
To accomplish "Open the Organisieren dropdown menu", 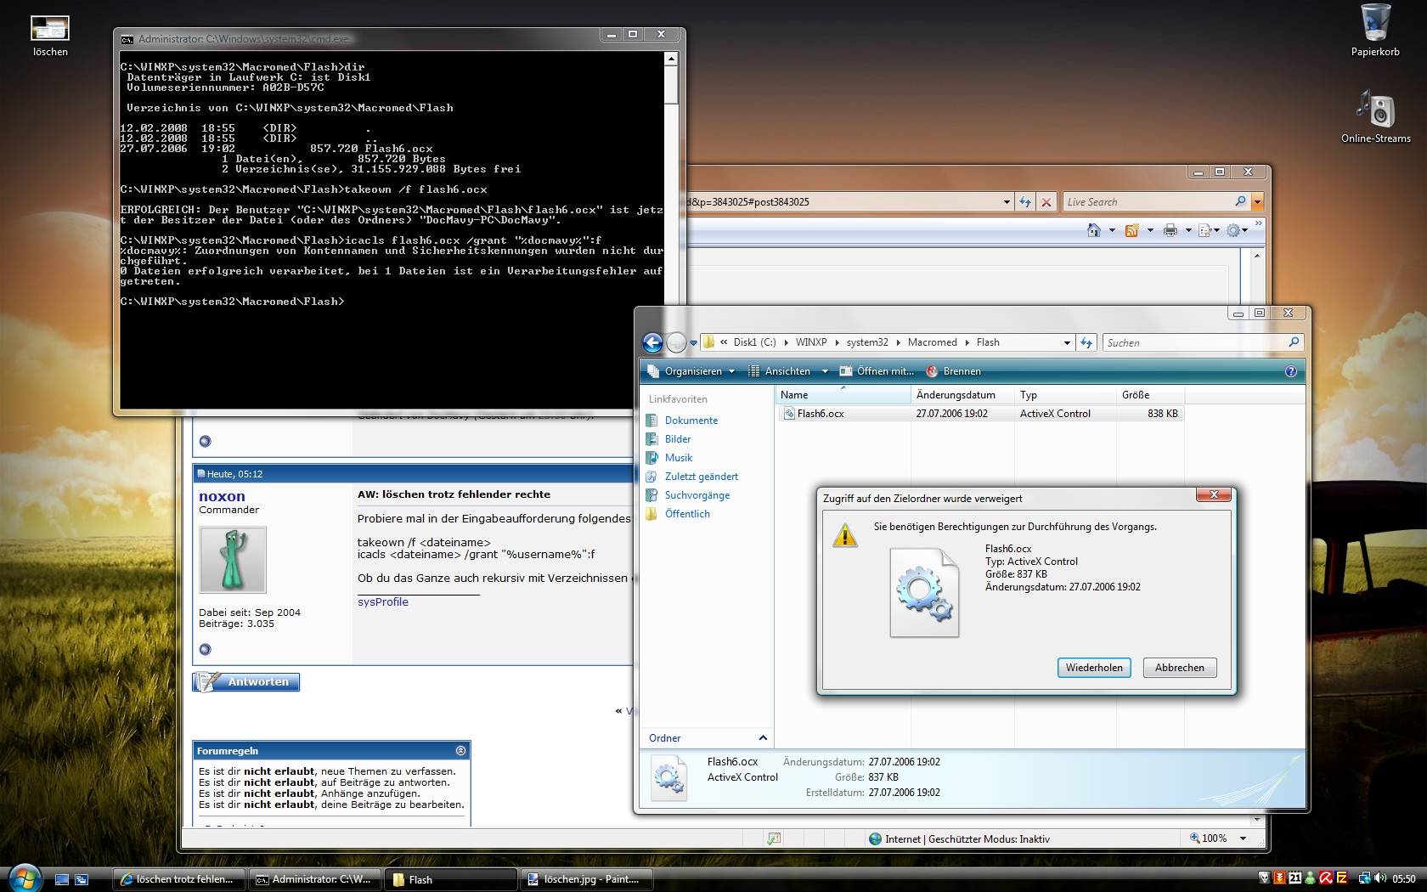I will tap(691, 371).
